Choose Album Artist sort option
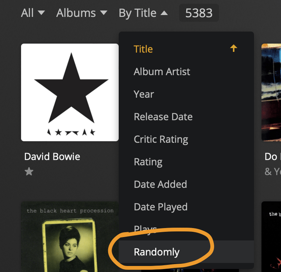281x272 pixels. click(x=162, y=72)
